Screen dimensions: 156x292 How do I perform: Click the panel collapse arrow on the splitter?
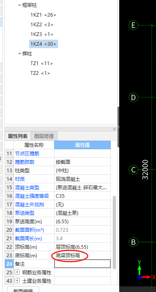[118, 127]
